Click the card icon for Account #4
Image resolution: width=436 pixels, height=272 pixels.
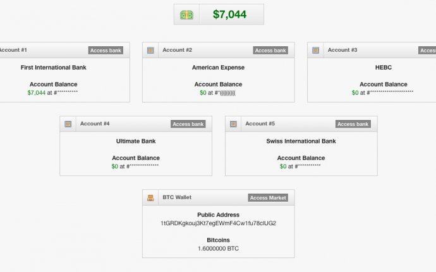(68, 124)
